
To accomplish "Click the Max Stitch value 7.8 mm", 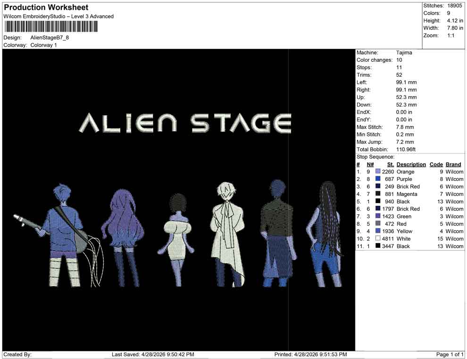I will pyautogui.click(x=405, y=127).
